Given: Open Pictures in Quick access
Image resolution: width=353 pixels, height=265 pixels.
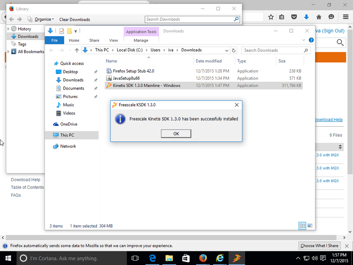Looking at the screenshot, I should point(70,97).
